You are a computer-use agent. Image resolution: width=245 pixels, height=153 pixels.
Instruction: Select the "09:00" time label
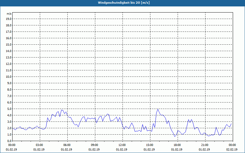[x=95, y=145]
